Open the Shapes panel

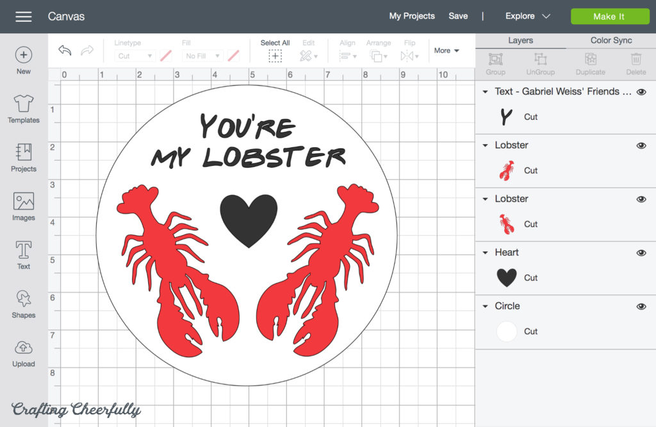(24, 304)
